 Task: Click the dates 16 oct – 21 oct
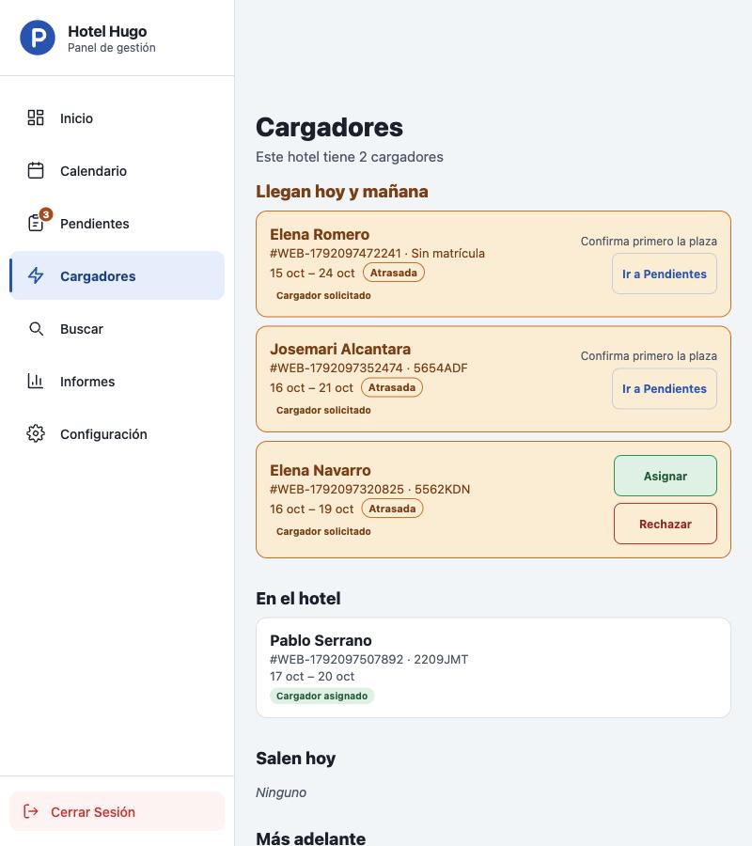(311, 388)
